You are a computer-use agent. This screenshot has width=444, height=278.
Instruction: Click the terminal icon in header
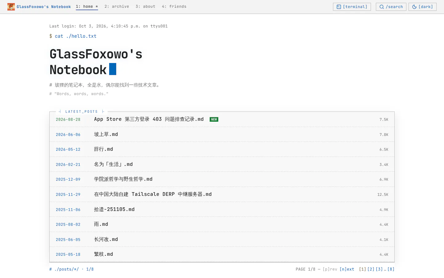(x=339, y=7)
